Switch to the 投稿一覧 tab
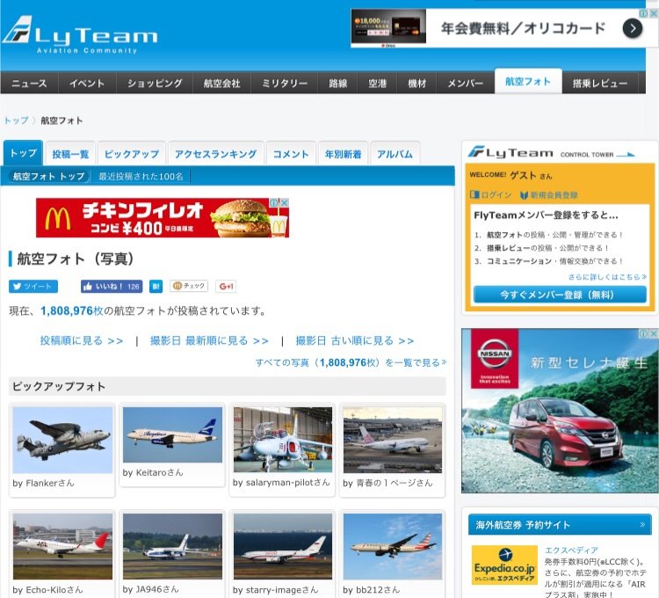659x598 pixels. pos(70,154)
